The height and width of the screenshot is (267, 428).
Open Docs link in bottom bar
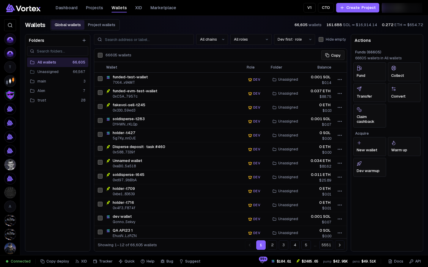coord(396,261)
